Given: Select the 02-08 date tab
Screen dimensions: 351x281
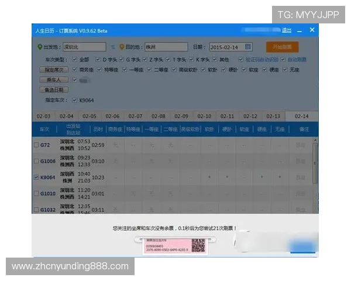Looking at the screenshot, I should [x=159, y=116].
